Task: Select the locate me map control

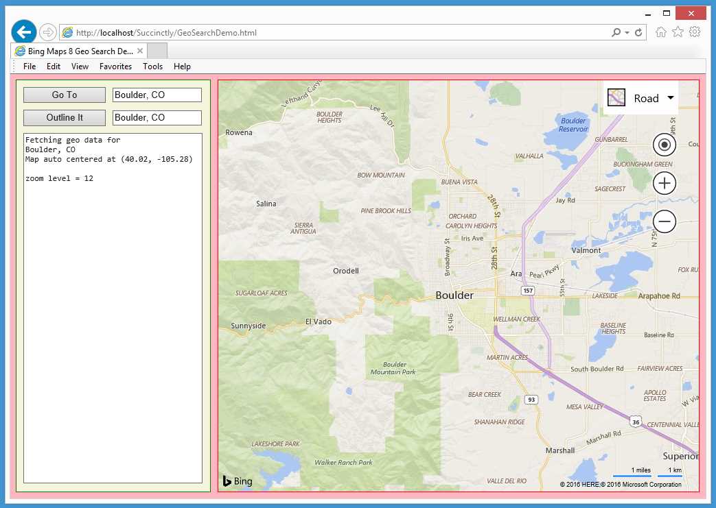Action: point(663,145)
